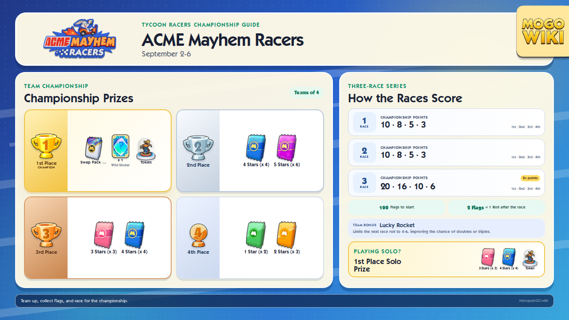Click Race 3 points 20 · 16 · 10 · 6
Screen dimensions: 569x320
(408, 186)
